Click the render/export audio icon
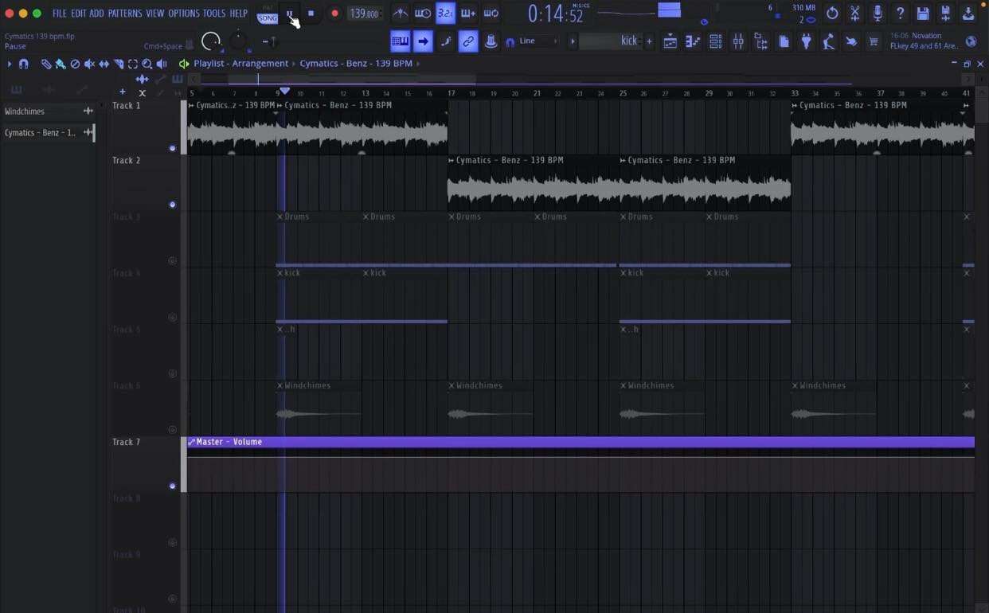This screenshot has height=613, width=989. pyautogui.click(x=968, y=14)
